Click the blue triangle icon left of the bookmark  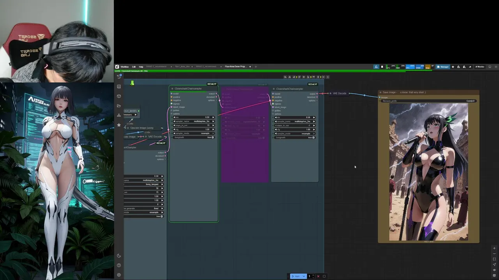tap(376, 67)
